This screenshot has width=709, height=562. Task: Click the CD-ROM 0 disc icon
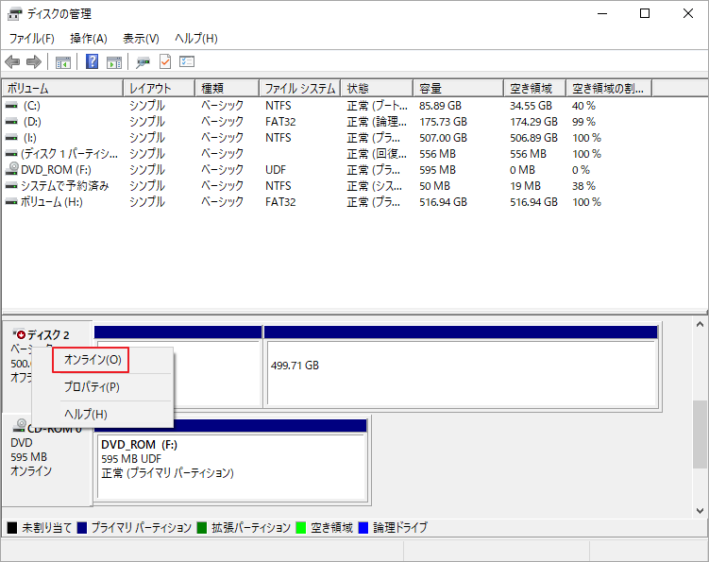20,425
